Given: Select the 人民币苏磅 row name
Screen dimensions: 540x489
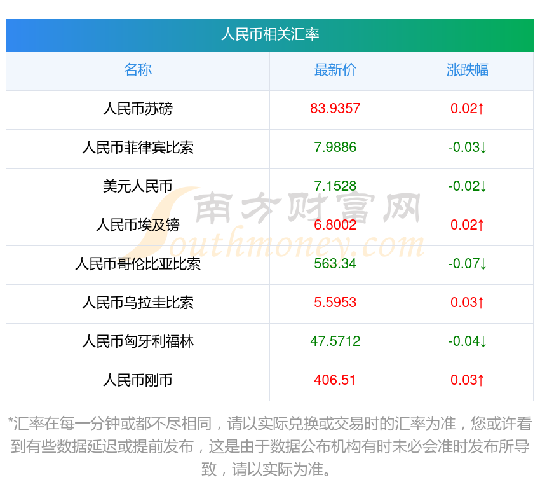Looking at the screenshot, I should click(x=138, y=109).
